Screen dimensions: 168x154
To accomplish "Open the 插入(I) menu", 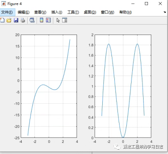I will [57, 12].
